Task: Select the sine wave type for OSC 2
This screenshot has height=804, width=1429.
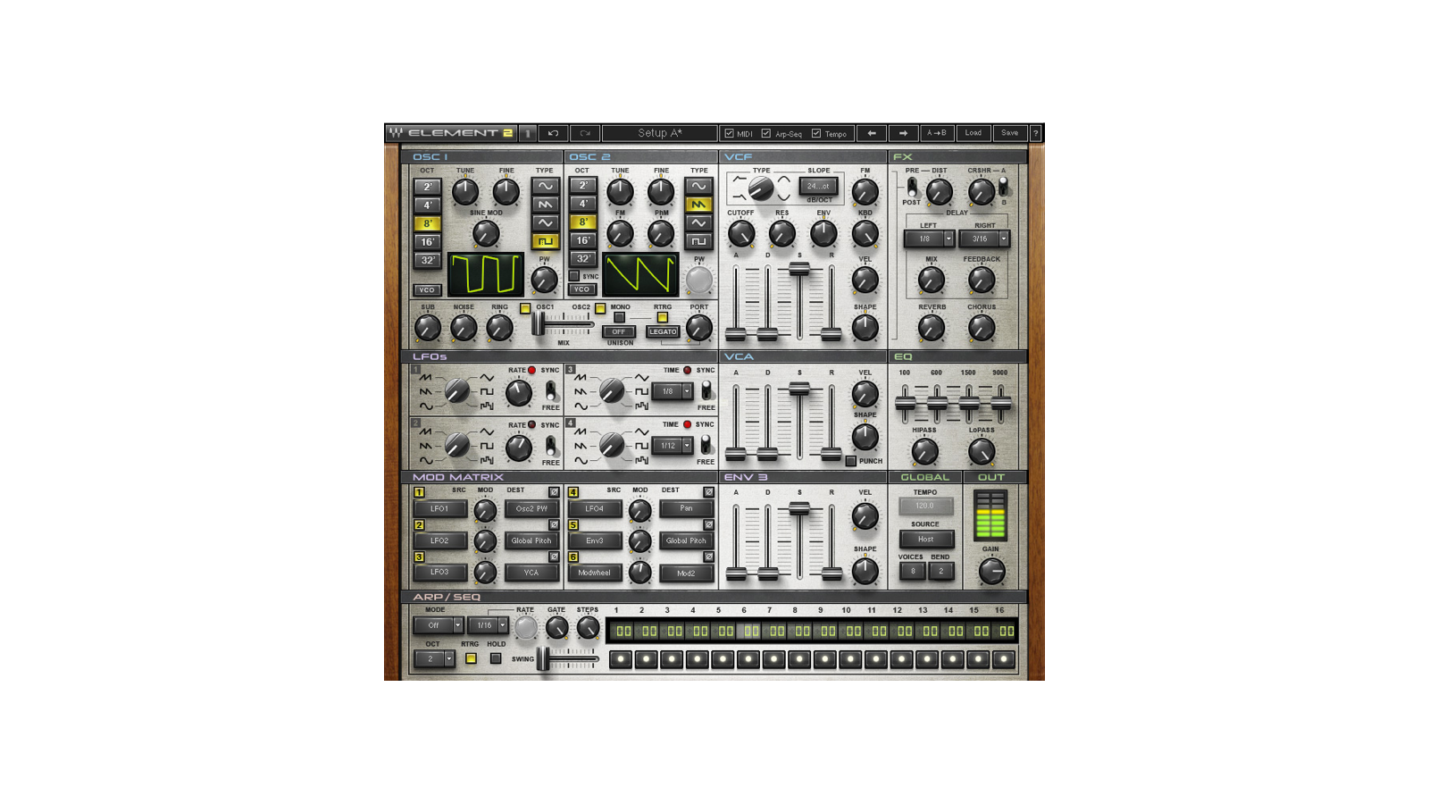Action: pyautogui.click(x=697, y=187)
